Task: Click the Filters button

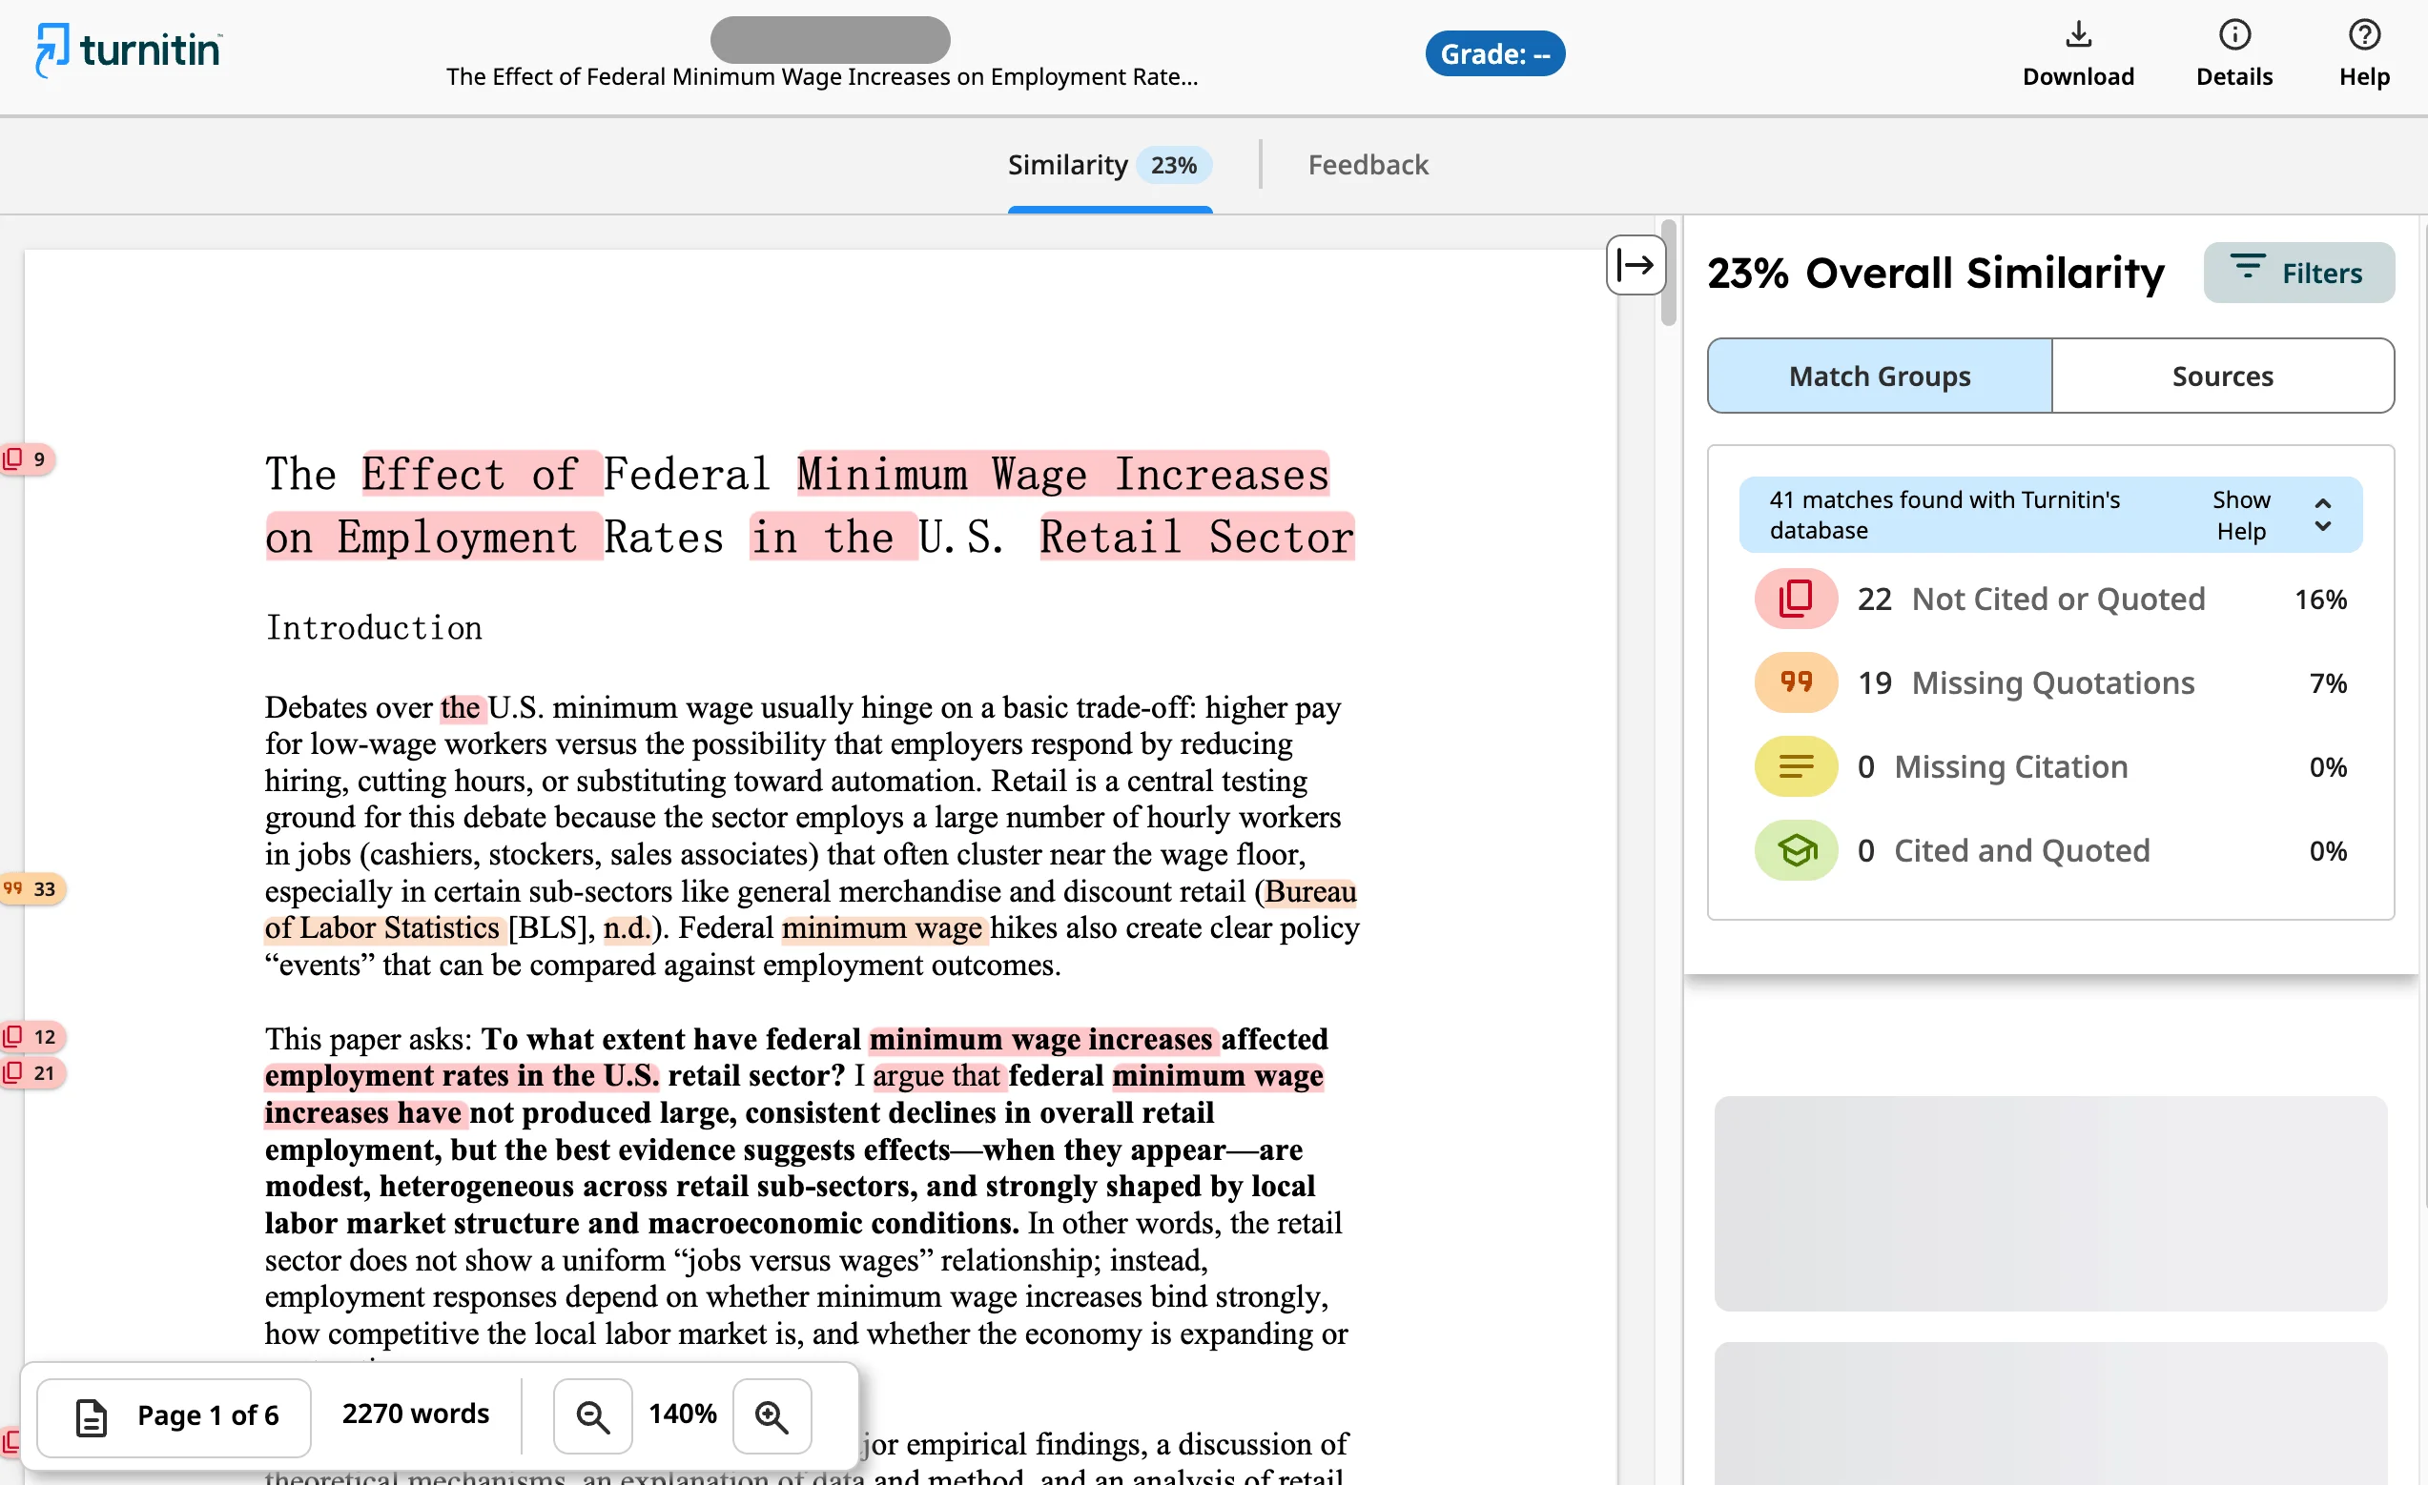Action: coord(2299,273)
